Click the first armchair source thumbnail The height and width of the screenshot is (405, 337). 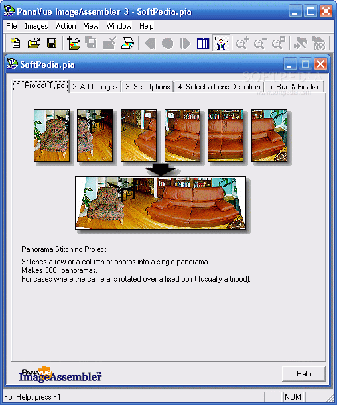pyautogui.click(x=52, y=136)
